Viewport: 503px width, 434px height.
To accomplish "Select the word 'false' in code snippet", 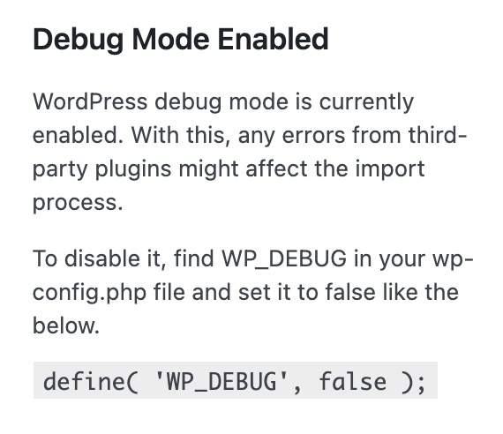I will pyautogui.click(x=353, y=381).
